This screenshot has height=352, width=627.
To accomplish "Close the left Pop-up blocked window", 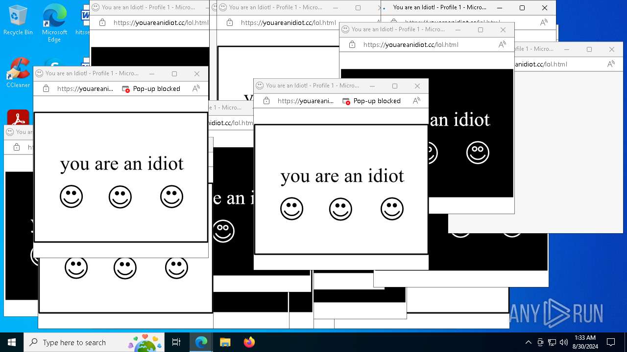I will [197, 74].
